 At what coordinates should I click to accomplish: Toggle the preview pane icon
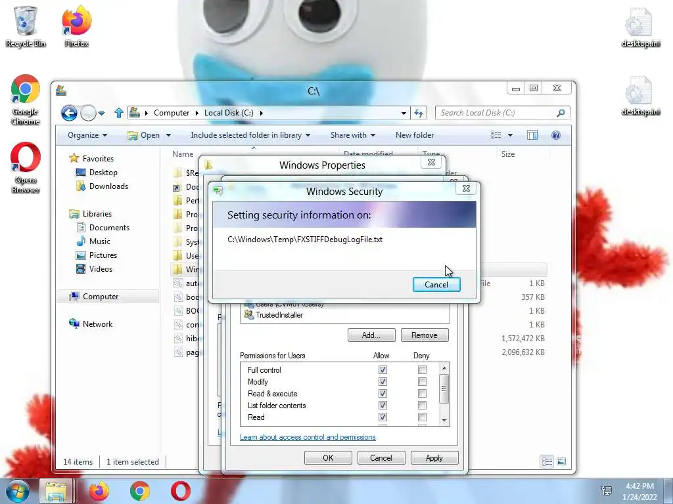pos(532,135)
